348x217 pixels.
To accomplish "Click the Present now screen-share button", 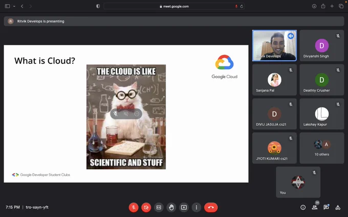I will [x=184, y=207].
